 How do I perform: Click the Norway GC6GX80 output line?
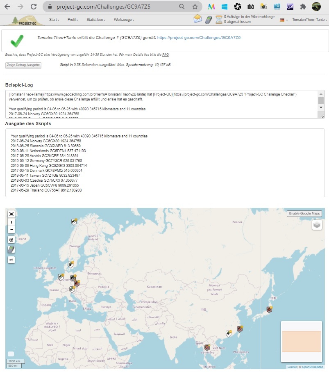[x=46, y=141]
